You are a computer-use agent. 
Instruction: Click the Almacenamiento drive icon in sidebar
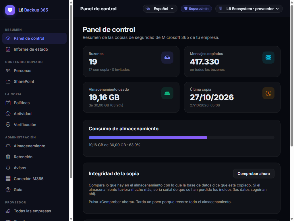[x=8, y=146]
